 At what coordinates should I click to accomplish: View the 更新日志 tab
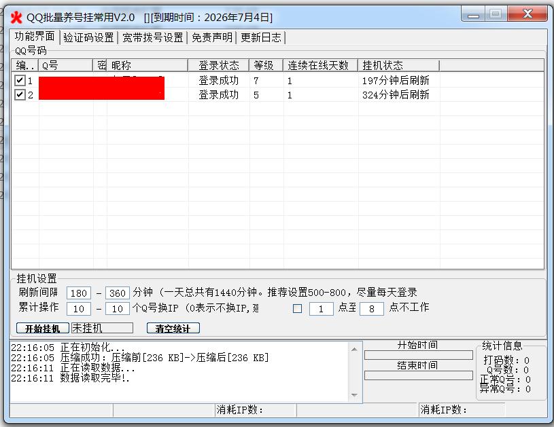click(x=261, y=37)
